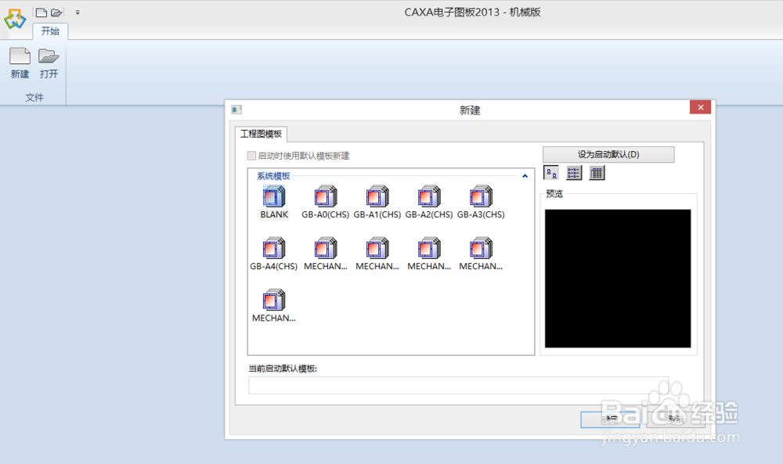
Task: Select the BLANK template
Action: click(274, 203)
